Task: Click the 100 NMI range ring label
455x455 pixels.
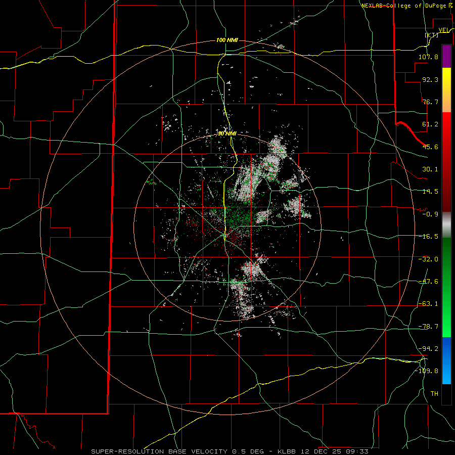Action: click(x=227, y=40)
